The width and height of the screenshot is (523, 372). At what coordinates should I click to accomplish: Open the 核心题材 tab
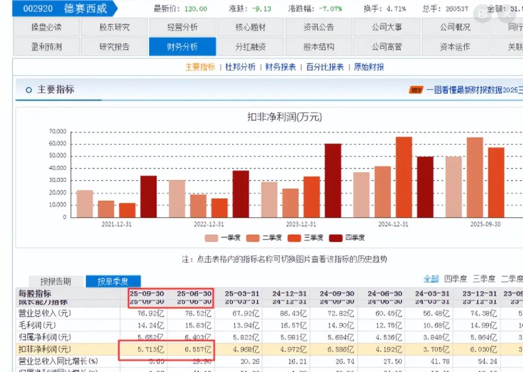(x=250, y=27)
